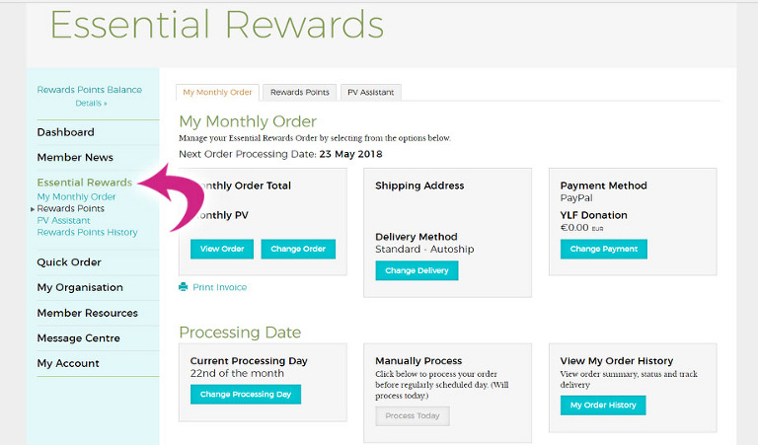Open Details under Rewards Points Balance
The image size is (758, 445).
click(91, 103)
